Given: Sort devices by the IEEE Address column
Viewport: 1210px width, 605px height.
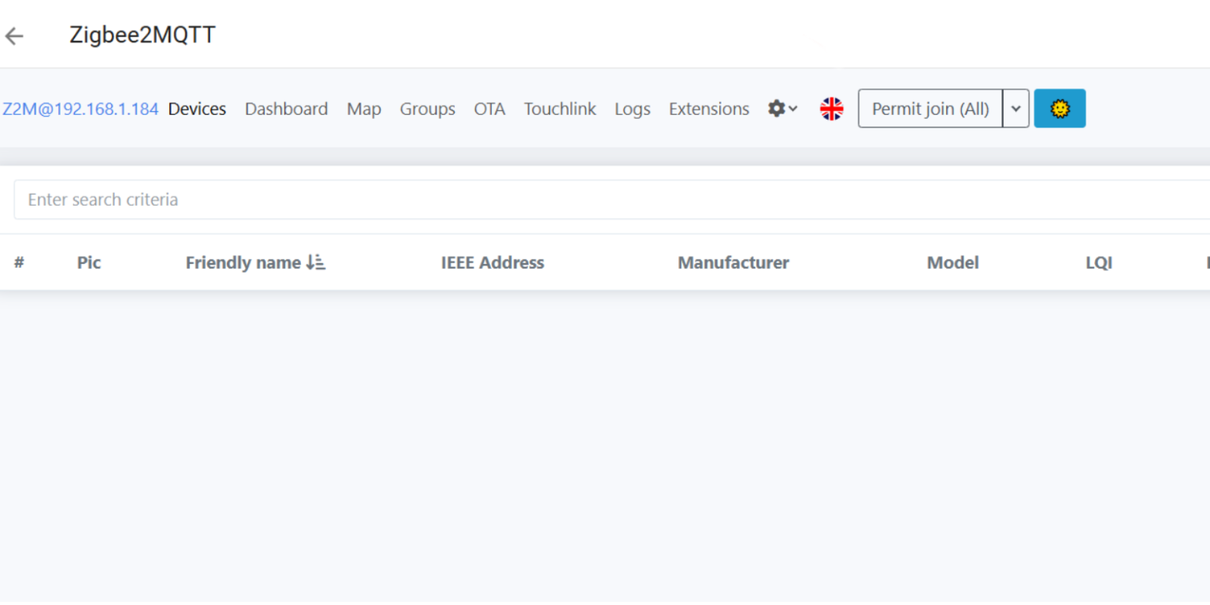Looking at the screenshot, I should coord(492,262).
